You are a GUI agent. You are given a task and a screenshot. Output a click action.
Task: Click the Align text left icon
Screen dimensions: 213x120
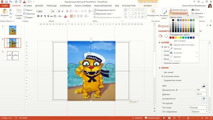click(72, 16)
